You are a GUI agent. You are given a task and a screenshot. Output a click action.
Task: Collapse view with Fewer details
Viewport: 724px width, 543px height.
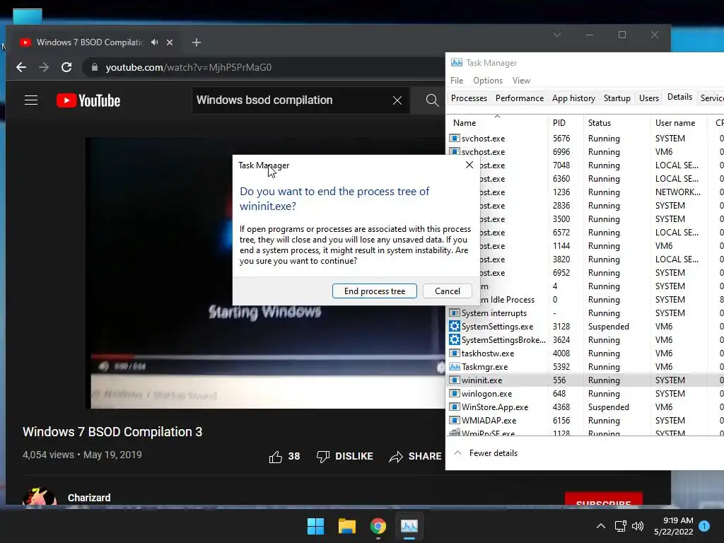pos(486,453)
